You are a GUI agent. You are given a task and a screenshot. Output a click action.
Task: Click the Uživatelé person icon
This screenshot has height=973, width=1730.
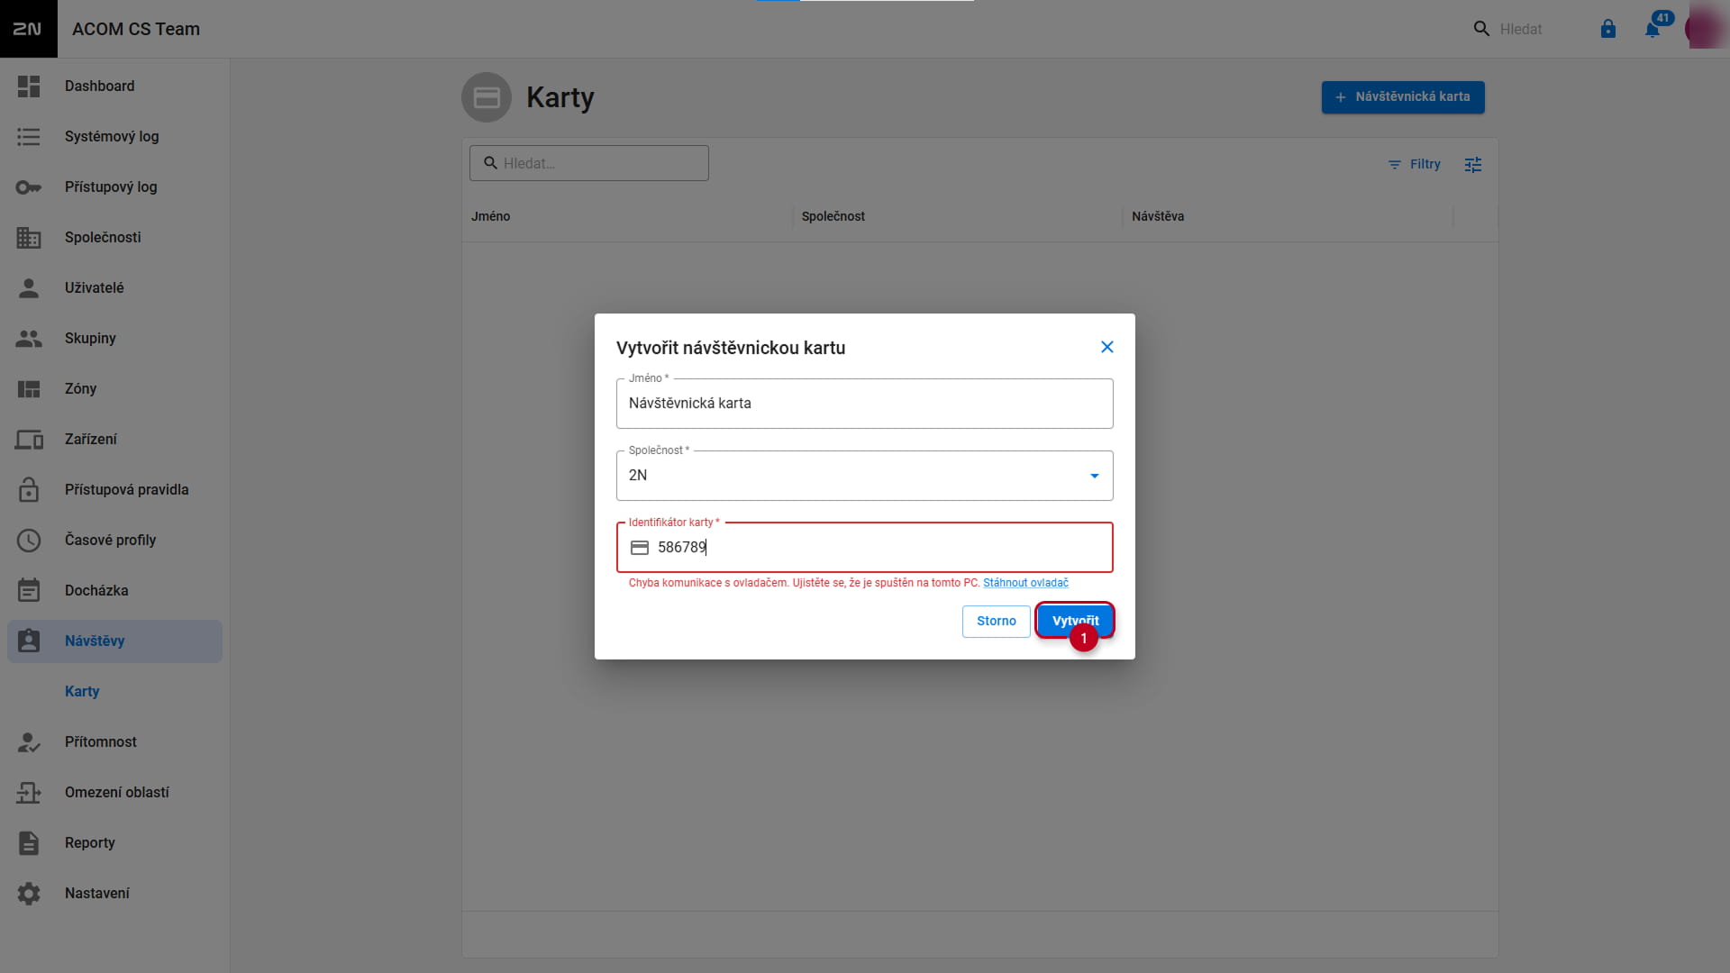(x=29, y=288)
